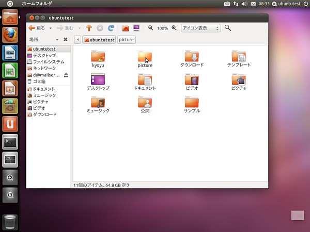Image resolution: width=310 pixels, height=232 pixels.
Task: Open the ubuntutest session menu in top panel
Action: click(x=289, y=4)
